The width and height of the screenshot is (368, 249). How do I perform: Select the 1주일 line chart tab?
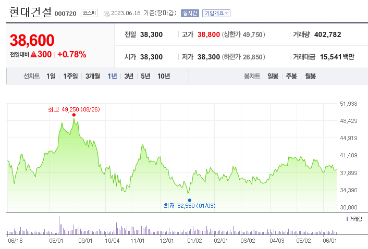[x=70, y=76]
